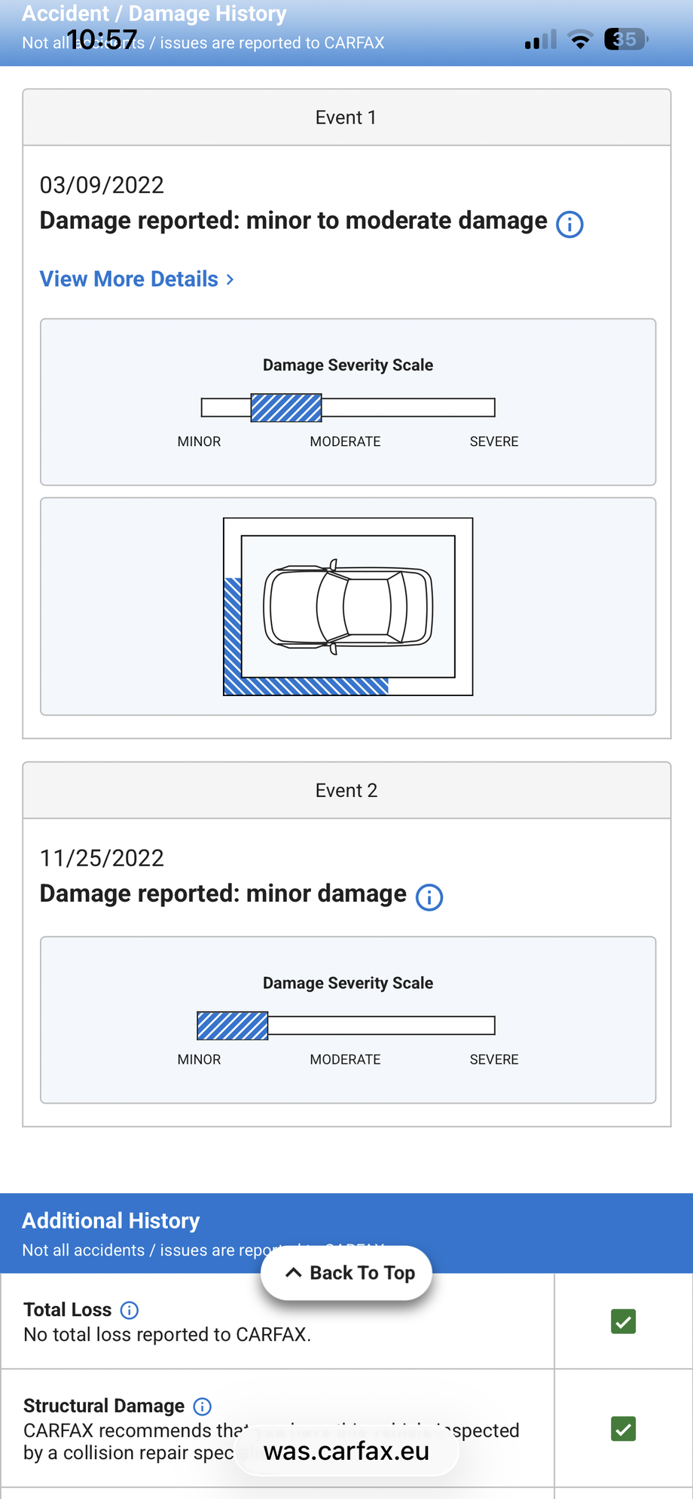Click the Total Loss green checkmark
The width and height of the screenshot is (693, 1499).
(x=623, y=1320)
